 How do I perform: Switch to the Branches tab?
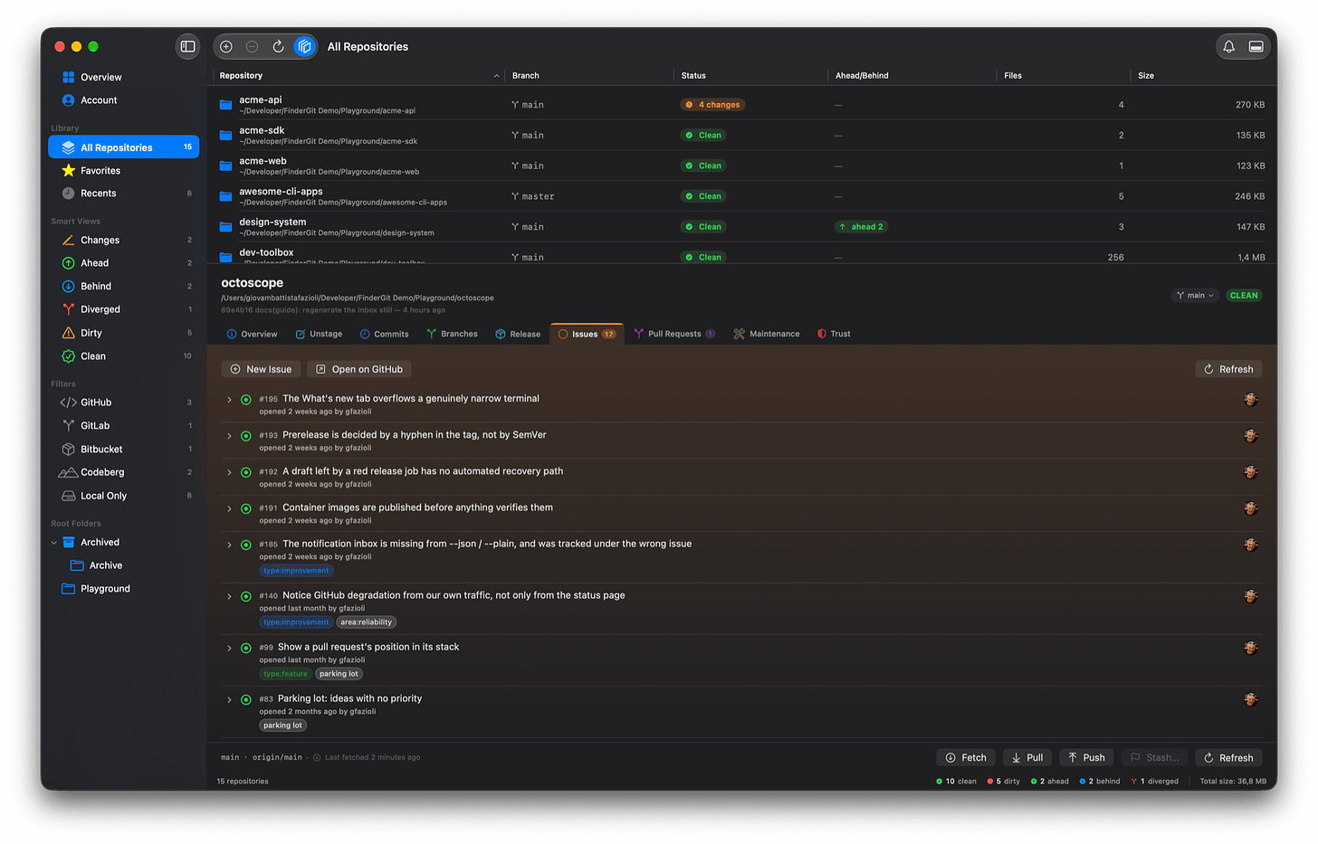(x=452, y=334)
